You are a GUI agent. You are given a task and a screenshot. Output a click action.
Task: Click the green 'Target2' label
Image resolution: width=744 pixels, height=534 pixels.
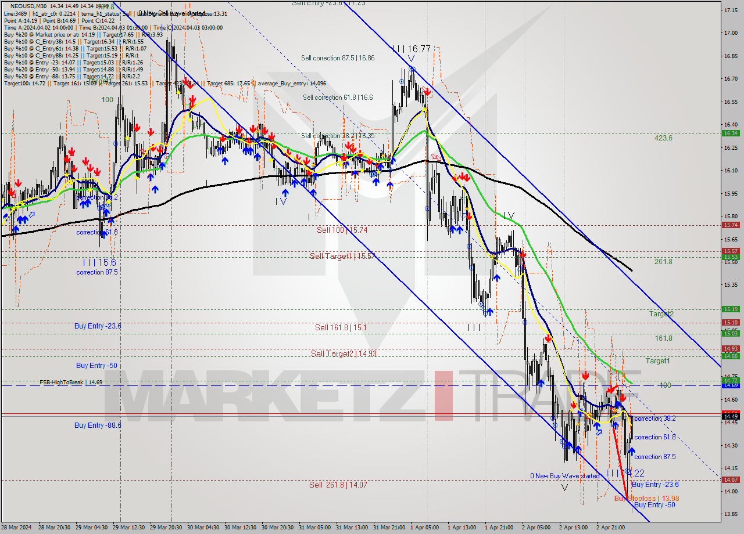tap(661, 314)
